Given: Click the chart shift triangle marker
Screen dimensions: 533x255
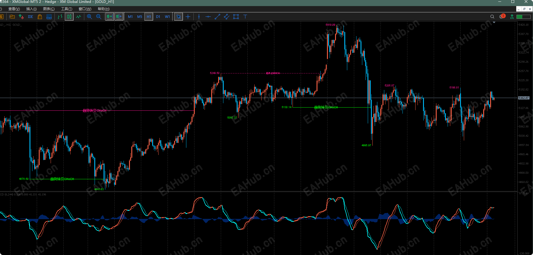Looking at the screenshot, I should (494, 22).
